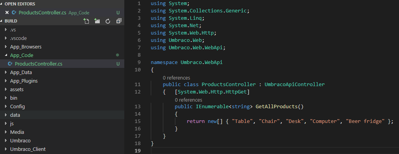The height and width of the screenshot is (154, 399).
Task: Click the 'namespace' keyword on line 9
Action: [164, 62]
